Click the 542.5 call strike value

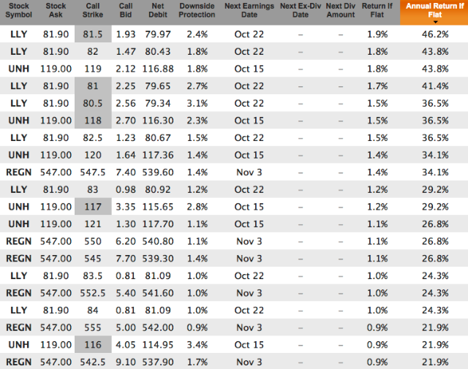[93, 362]
